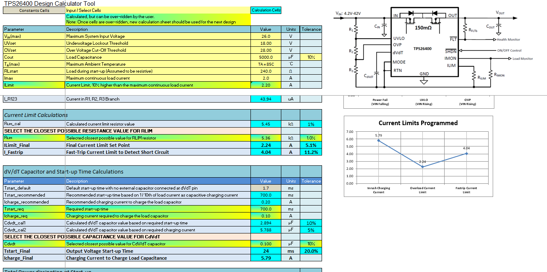Select the Cdvdt_cal2 tolerance cell 5%

coord(311,230)
